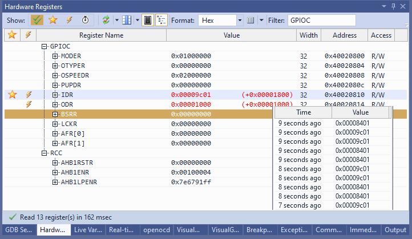
Task: Expand the ODR register fields
Action: point(55,104)
